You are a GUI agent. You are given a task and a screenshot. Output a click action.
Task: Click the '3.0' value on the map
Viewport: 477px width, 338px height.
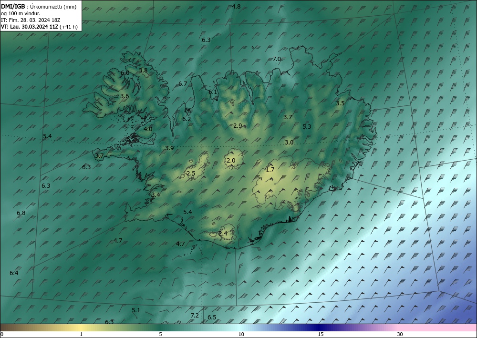click(289, 142)
